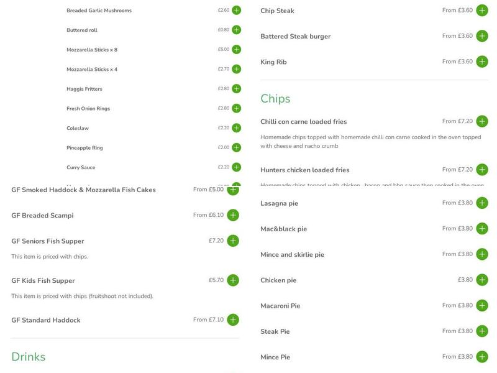Add Macaroni Pie to order

point(482,306)
